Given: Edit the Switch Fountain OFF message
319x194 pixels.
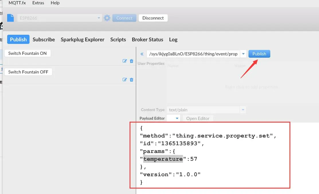Looking at the screenshot, I should (x=125, y=79).
